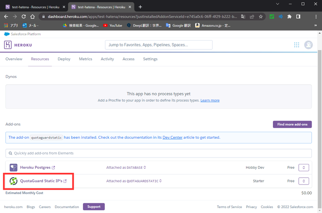Click the Find more add-ons button
The image size is (322, 213).
pyautogui.click(x=292, y=124)
